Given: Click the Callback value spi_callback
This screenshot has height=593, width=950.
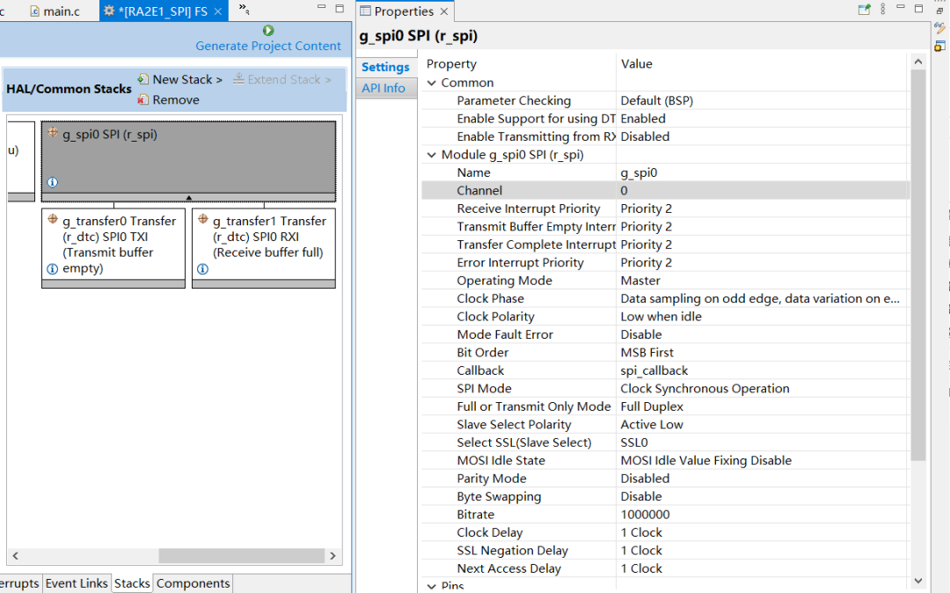Looking at the screenshot, I should (654, 370).
